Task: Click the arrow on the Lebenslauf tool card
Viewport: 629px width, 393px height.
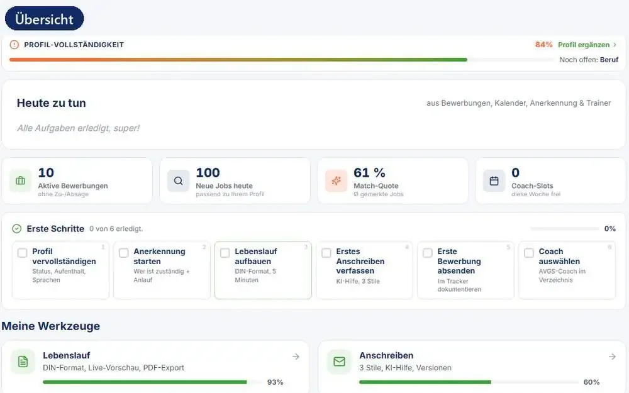Action: [x=296, y=356]
